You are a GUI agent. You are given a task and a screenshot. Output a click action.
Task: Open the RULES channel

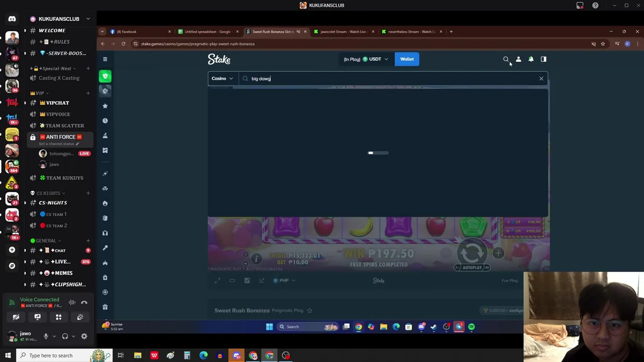pos(59,42)
